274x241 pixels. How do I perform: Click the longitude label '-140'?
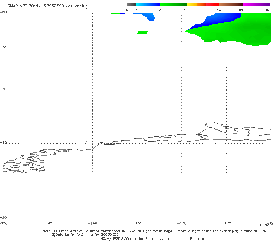tap(93, 223)
